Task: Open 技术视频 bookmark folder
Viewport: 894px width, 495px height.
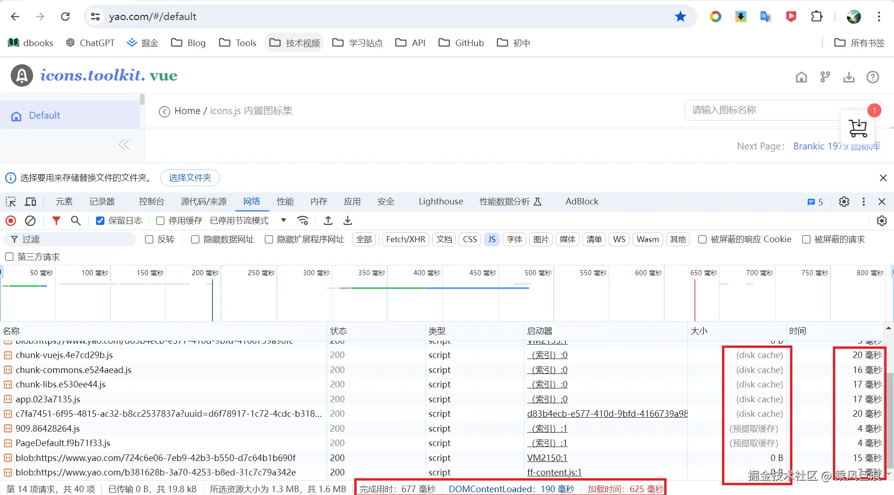Action: point(295,43)
